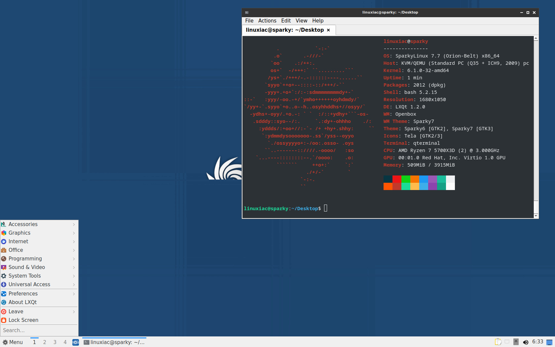This screenshot has width=555, height=347.
Task: Expand the System Tools submenu arrow
Action: 74,276
